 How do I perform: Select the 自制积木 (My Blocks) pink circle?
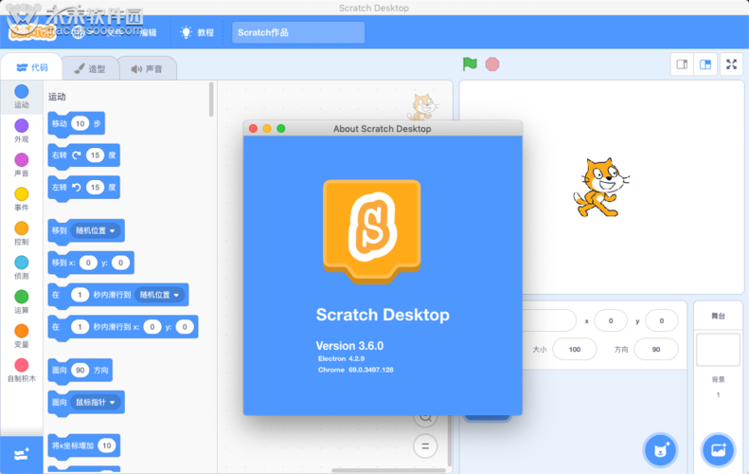[22, 365]
